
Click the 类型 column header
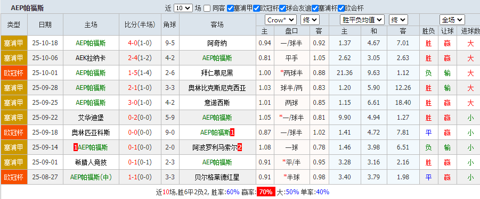(x=14, y=24)
